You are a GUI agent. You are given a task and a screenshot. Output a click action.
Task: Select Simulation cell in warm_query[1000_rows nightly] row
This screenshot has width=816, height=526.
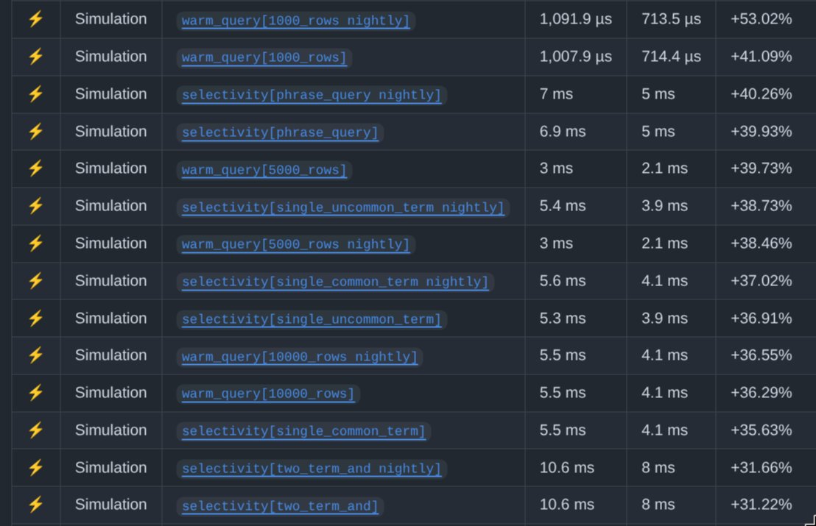pos(111,19)
